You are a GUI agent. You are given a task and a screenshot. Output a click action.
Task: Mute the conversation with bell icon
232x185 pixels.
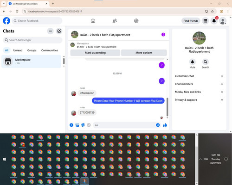click(193, 62)
